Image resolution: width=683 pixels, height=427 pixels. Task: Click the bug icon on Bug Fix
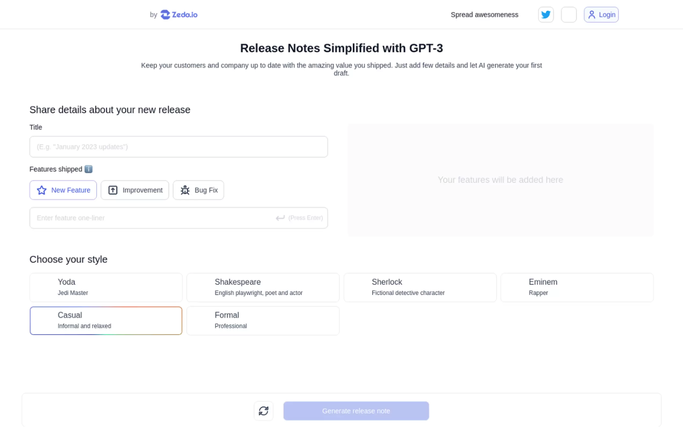pyautogui.click(x=185, y=190)
